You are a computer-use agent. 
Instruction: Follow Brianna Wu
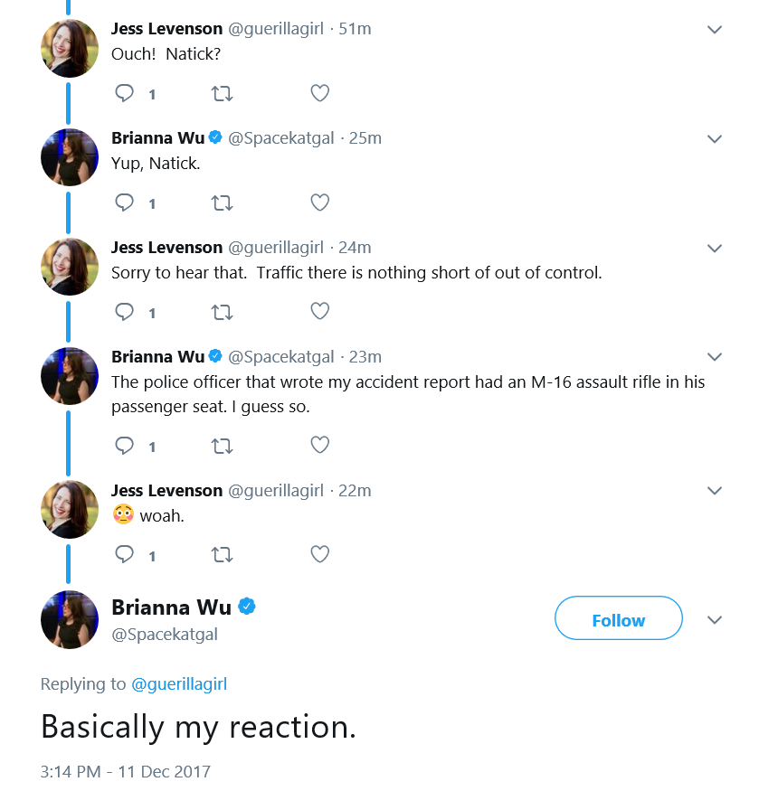pos(618,618)
